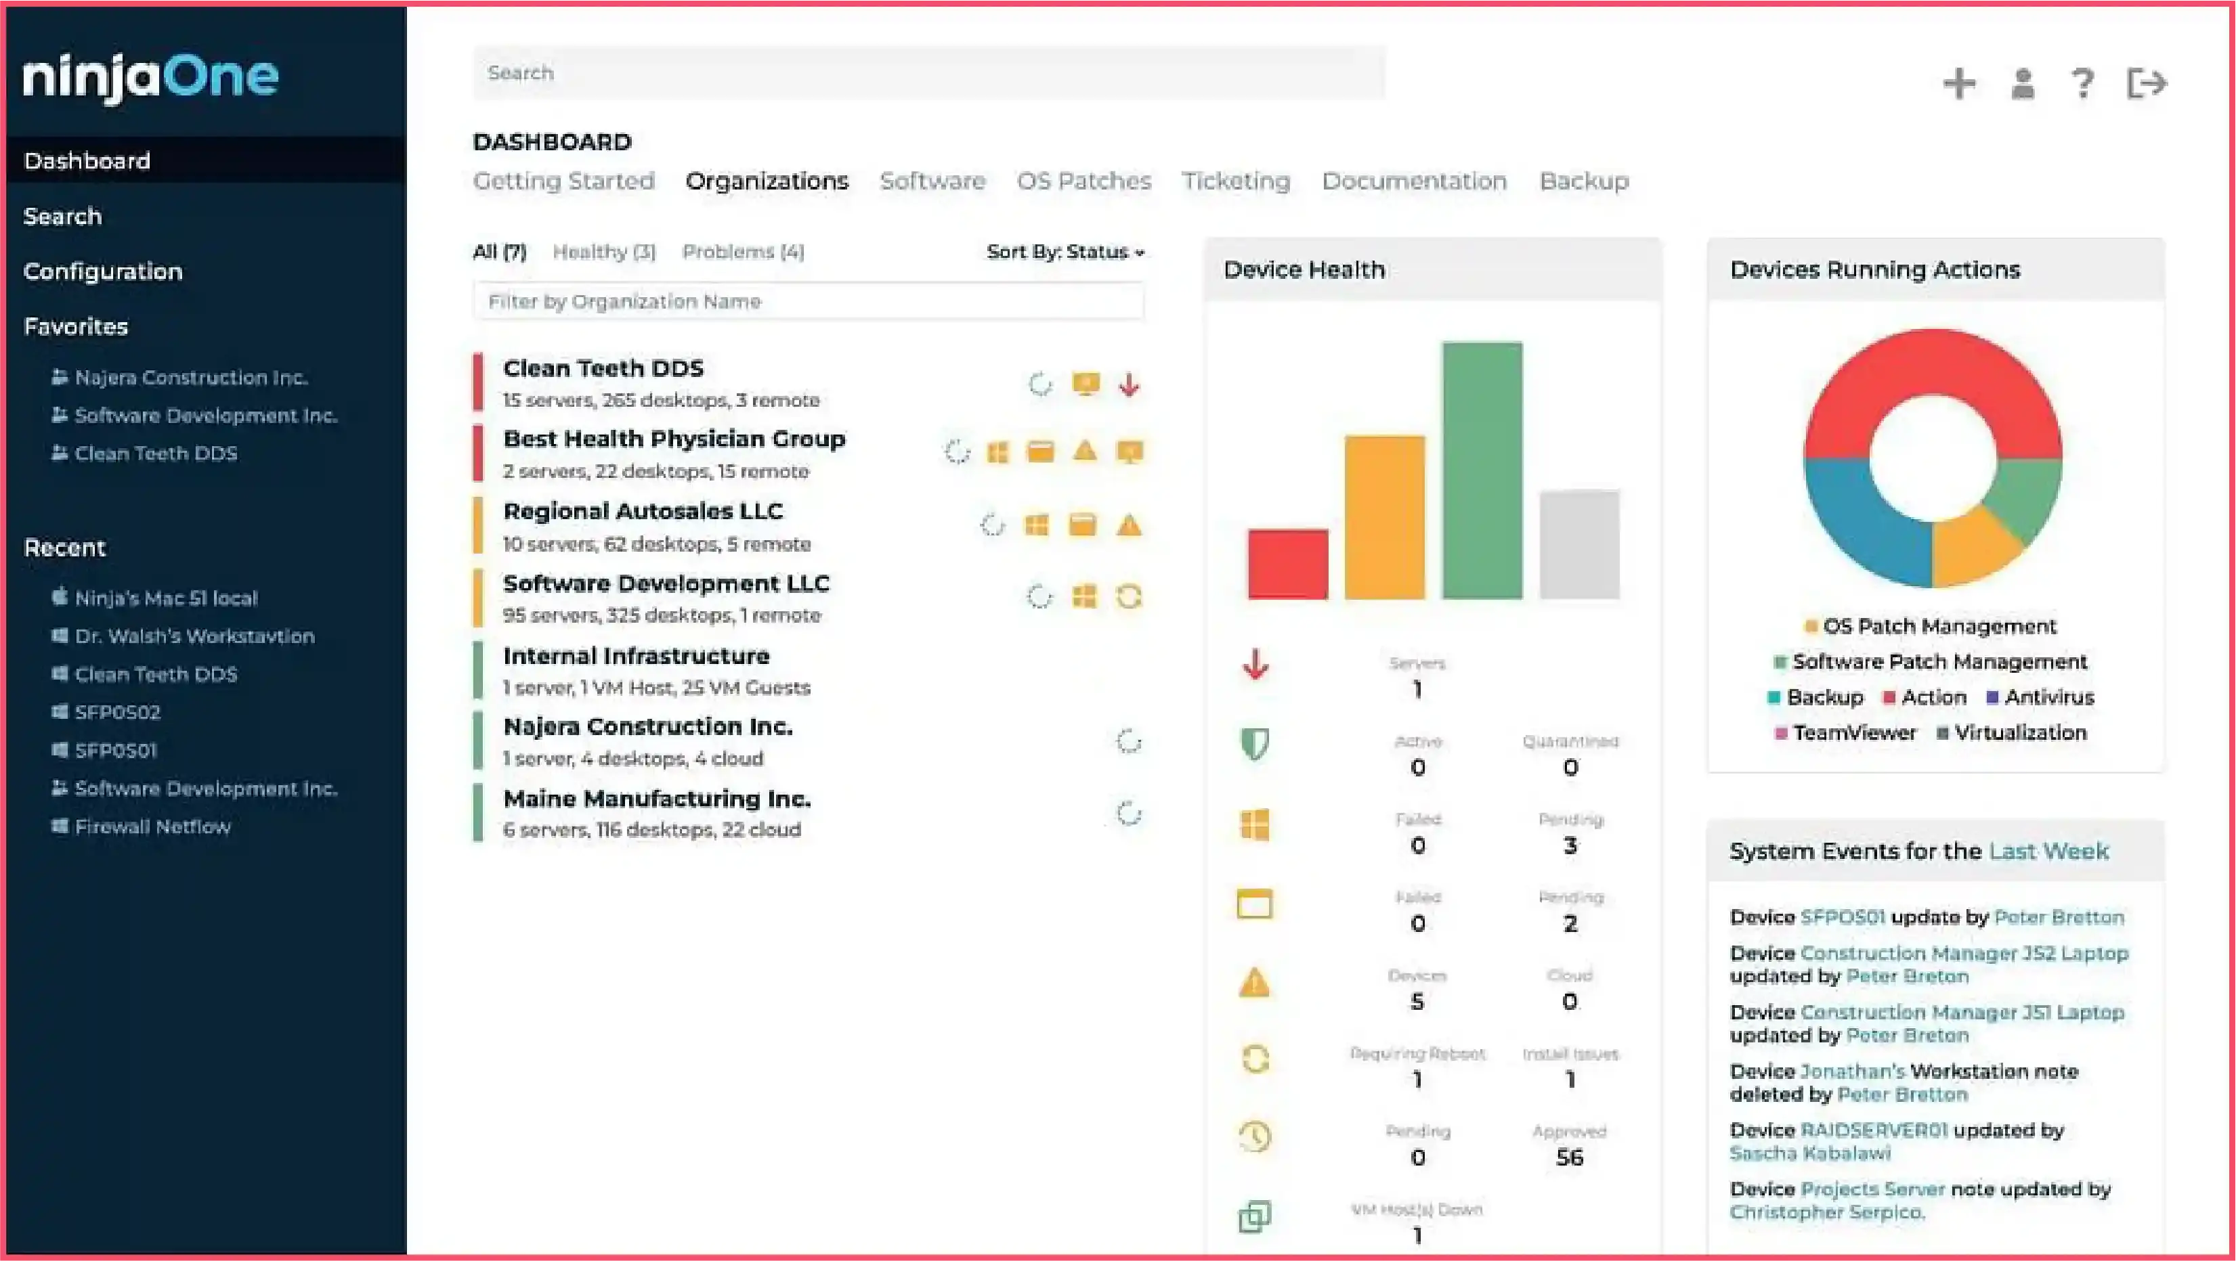Click the OS Patch Management legend swatch
The height and width of the screenshot is (1261, 2236).
[1811, 627]
